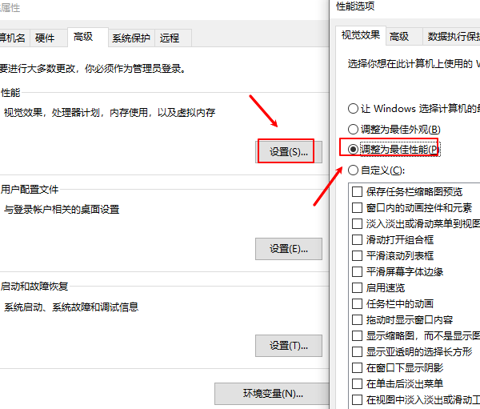Enable 滑动打开组合框 checkbox
Viewport: 480px width, 409px height.
tap(357, 239)
